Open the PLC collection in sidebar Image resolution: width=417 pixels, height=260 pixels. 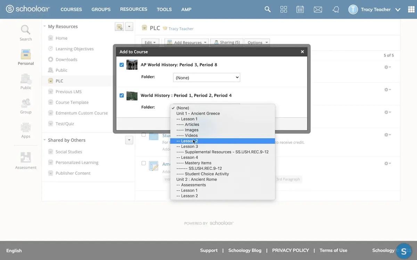59,81
